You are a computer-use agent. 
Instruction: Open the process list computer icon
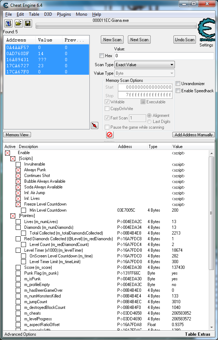(x=9, y=24)
